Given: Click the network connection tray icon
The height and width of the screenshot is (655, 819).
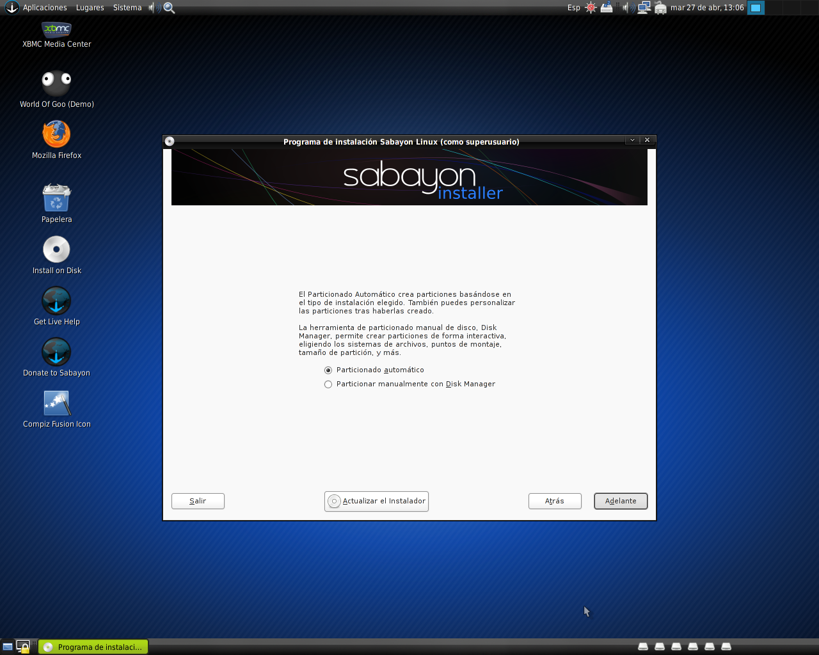Looking at the screenshot, I should [x=644, y=8].
